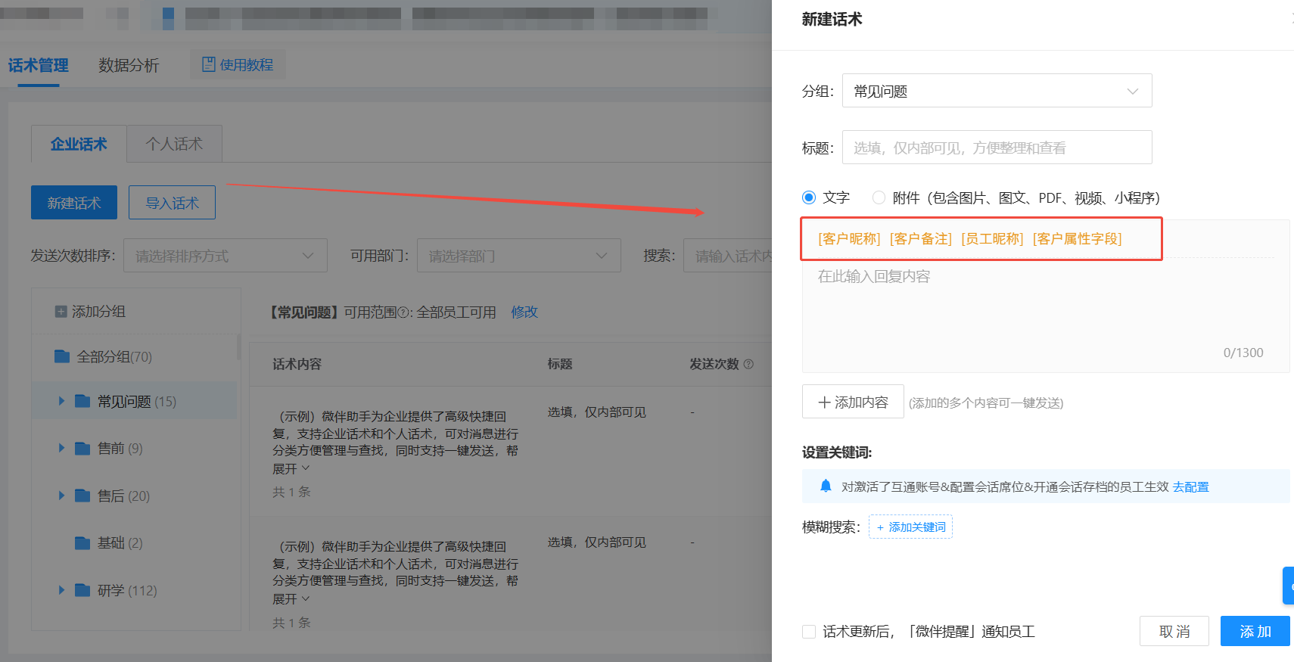Click the 基础 folder icon
The image size is (1294, 662).
82,543
